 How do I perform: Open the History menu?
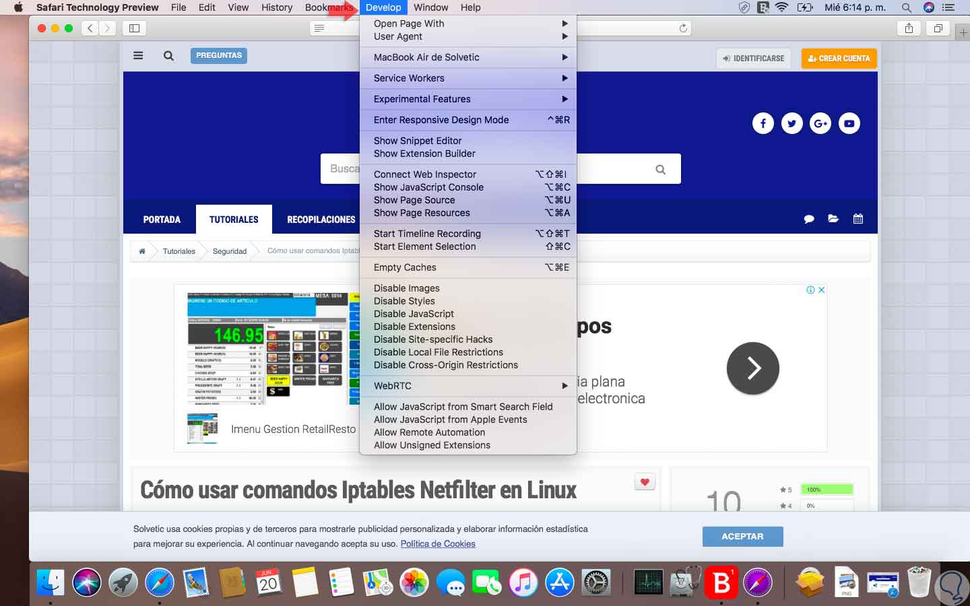(x=277, y=7)
